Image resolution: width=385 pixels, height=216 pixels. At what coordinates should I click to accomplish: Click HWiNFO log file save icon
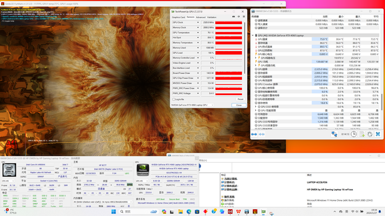click(362, 134)
